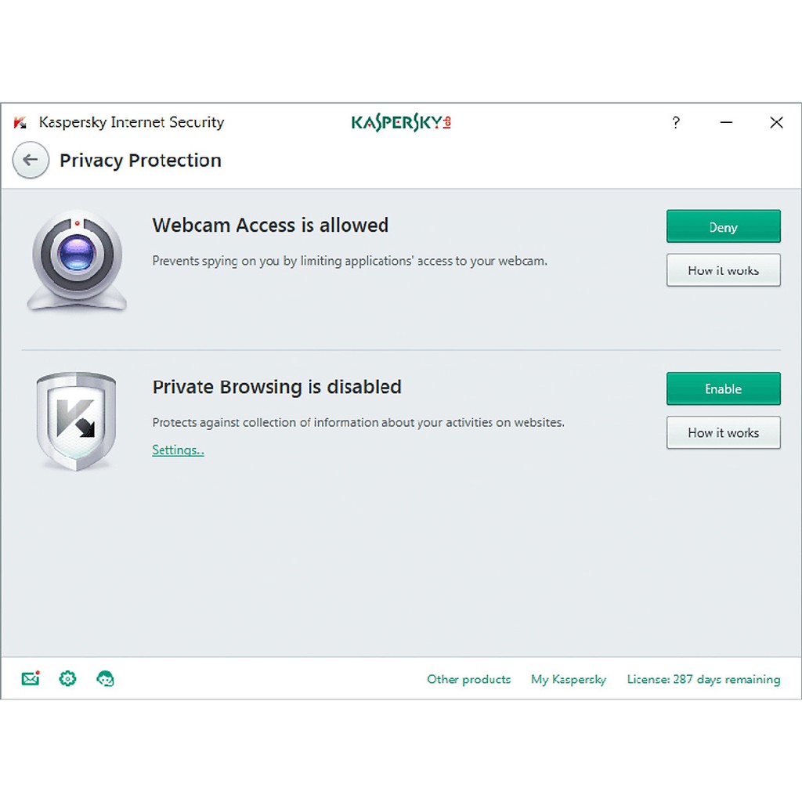View license with 287 days remaining
Viewport: 802px width, 802px height.
point(703,679)
